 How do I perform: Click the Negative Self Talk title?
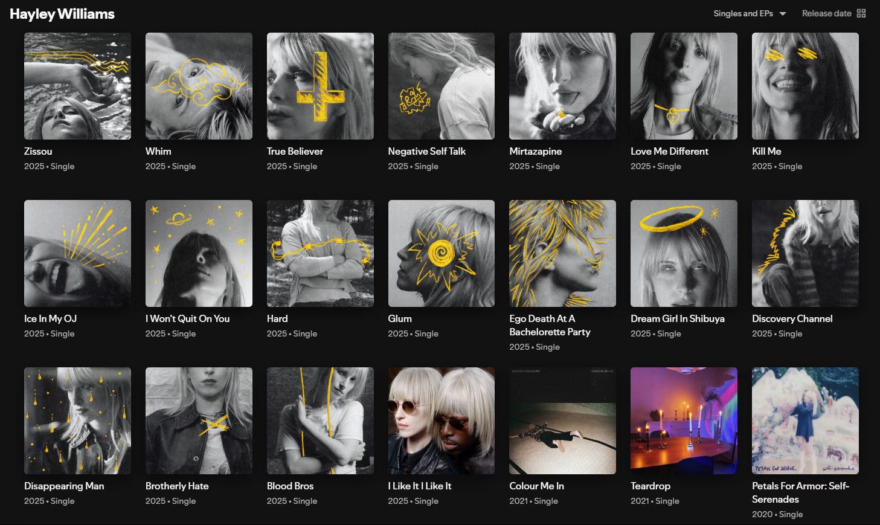click(x=427, y=151)
